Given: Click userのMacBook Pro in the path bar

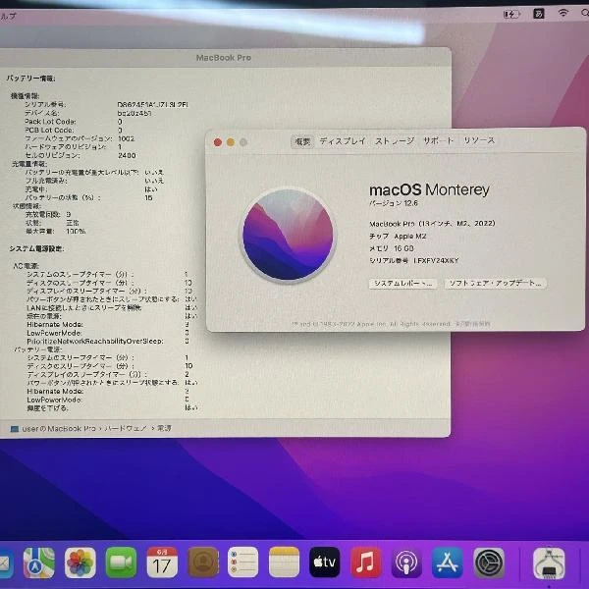Looking at the screenshot, I should click(59, 428).
